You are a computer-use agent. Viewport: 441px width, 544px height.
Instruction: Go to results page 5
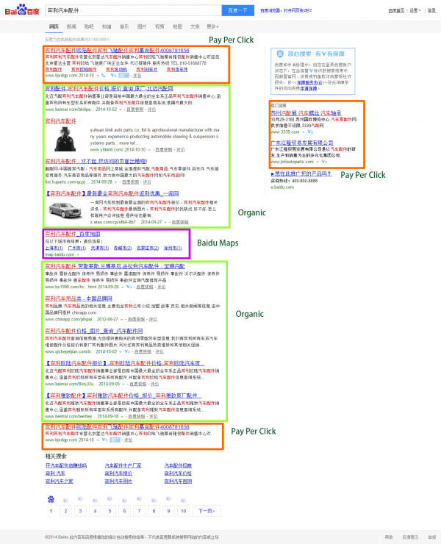(110, 511)
